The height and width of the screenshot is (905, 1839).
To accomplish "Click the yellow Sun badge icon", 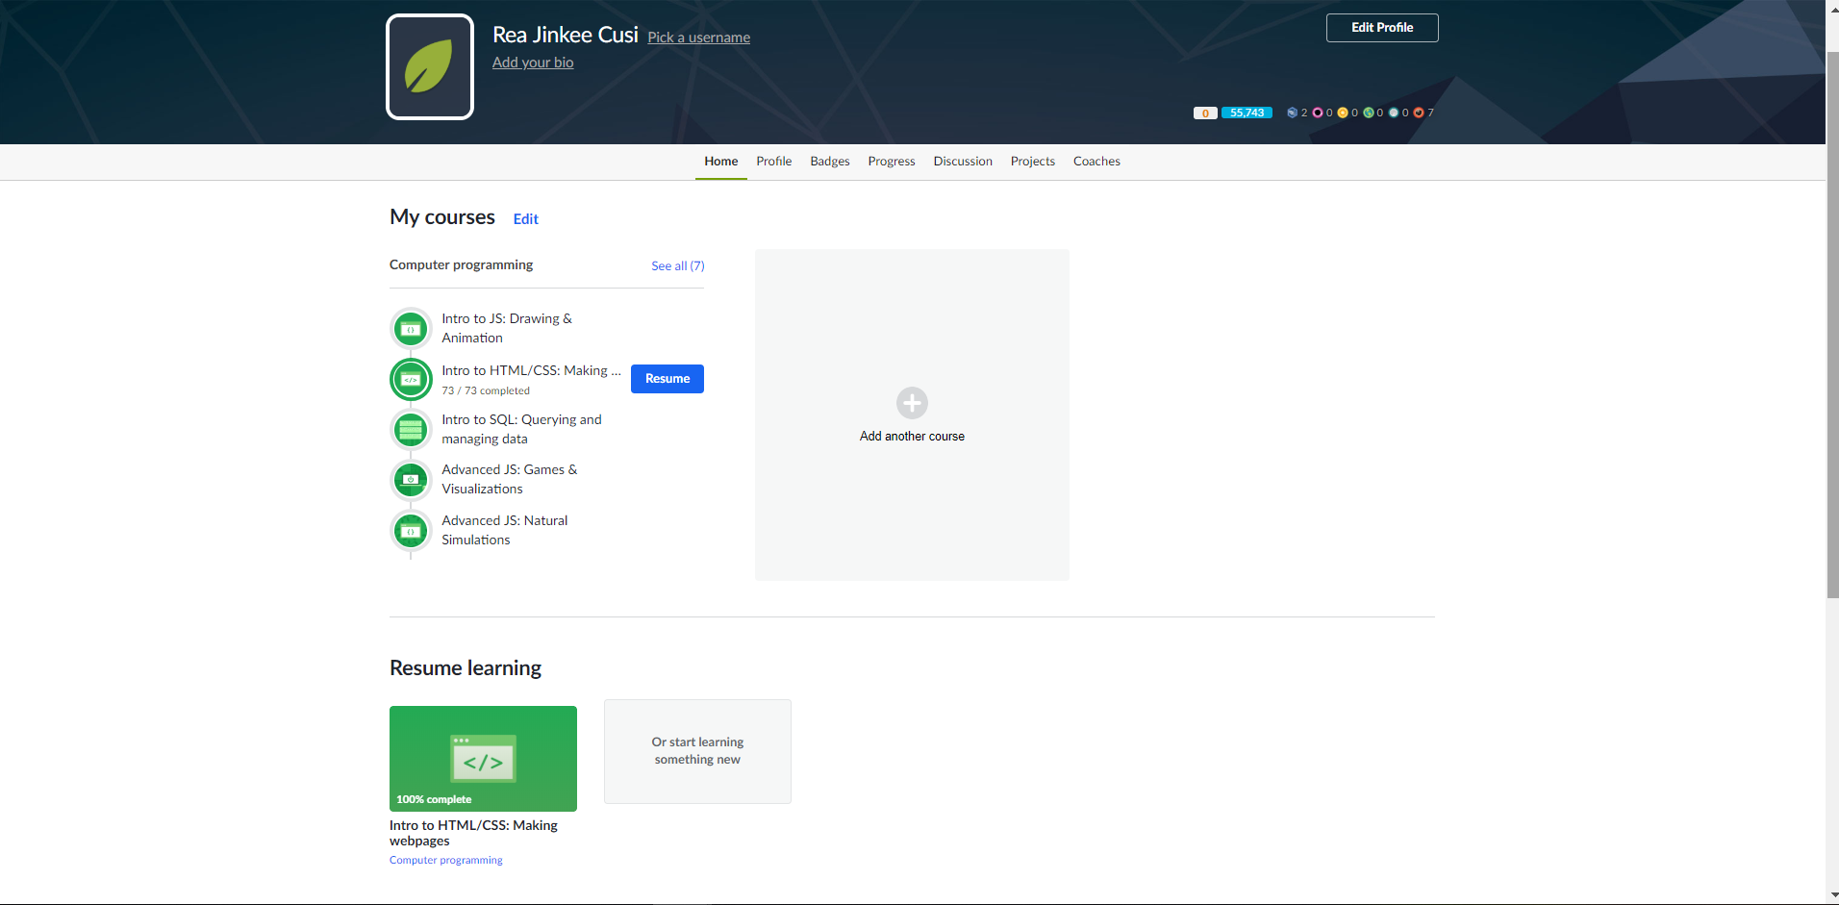I will point(1343,113).
